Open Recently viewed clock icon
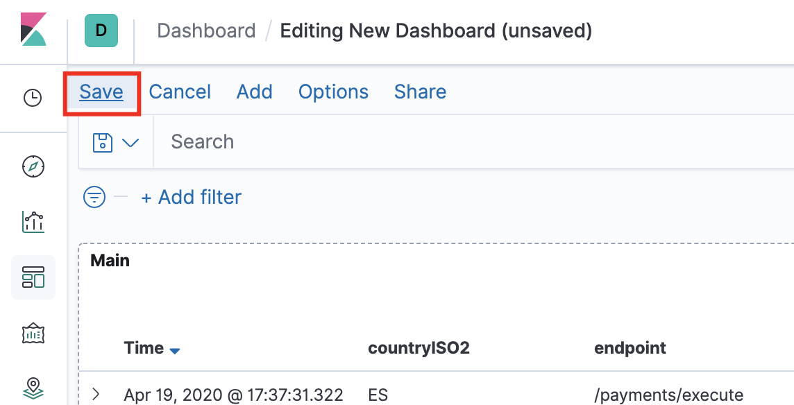This screenshot has height=405, width=794. [33, 98]
